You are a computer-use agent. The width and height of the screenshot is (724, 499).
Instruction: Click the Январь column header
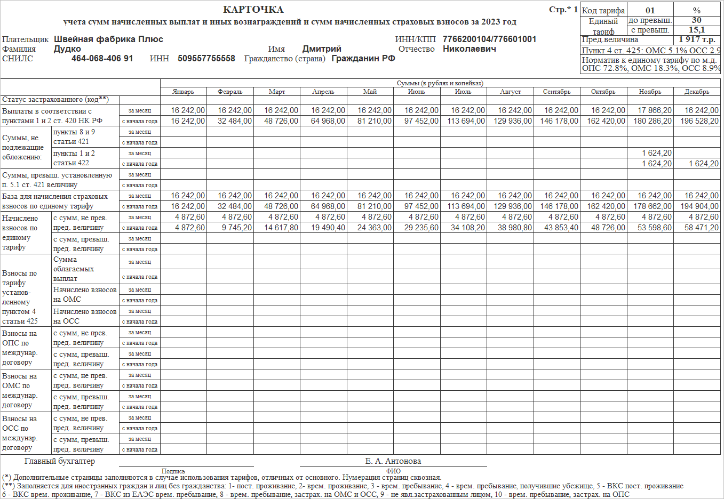coord(184,92)
